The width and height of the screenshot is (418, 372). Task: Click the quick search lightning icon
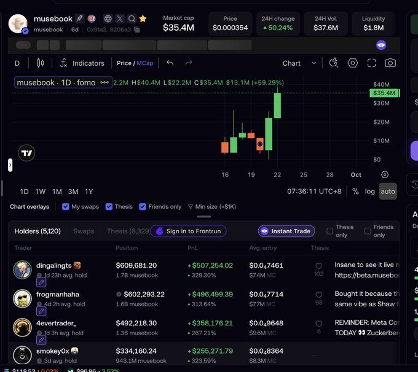coord(334,63)
